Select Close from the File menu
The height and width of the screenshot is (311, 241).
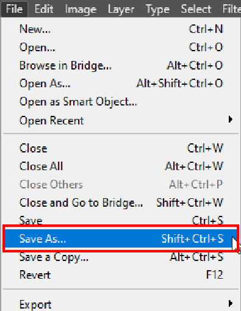click(x=121, y=148)
